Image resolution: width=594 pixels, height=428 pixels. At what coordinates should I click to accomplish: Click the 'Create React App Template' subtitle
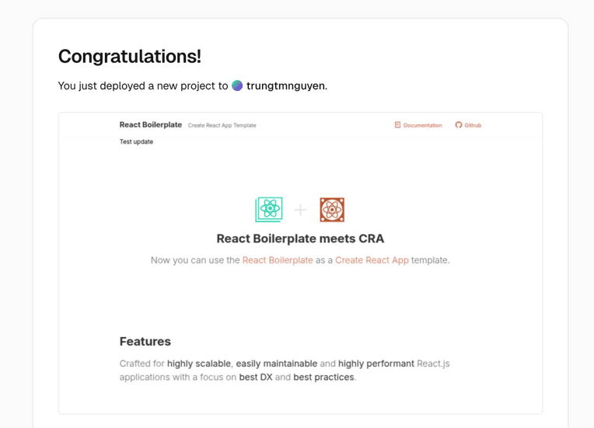click(222, 125)
